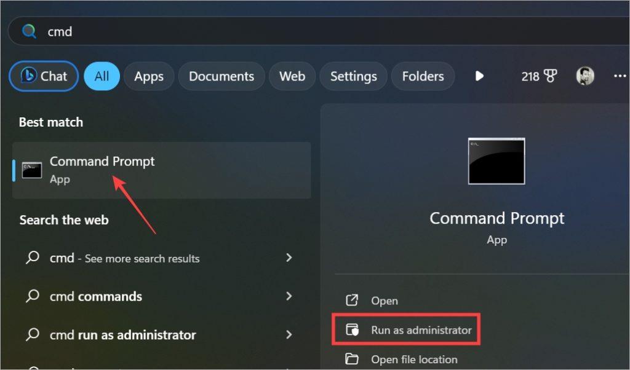
Task: Click the search magnifier icon beside cmd
Action: pyautogui.click(x=28, y=31)
